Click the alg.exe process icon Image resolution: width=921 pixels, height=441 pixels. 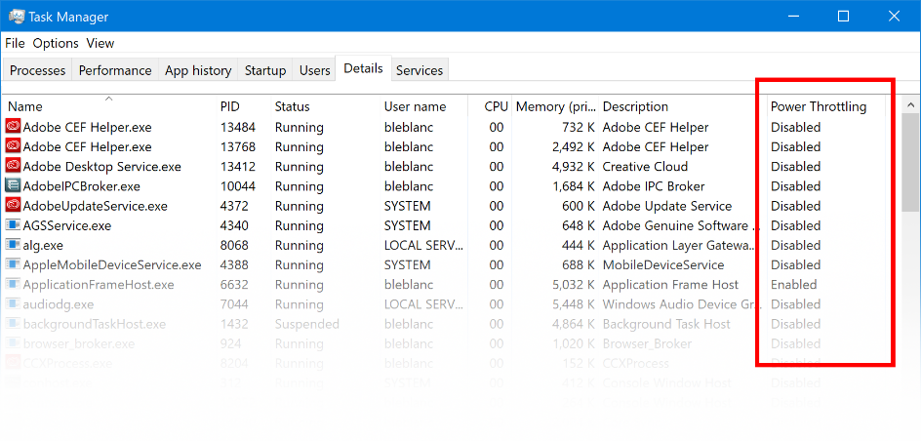tap(14, 245)
